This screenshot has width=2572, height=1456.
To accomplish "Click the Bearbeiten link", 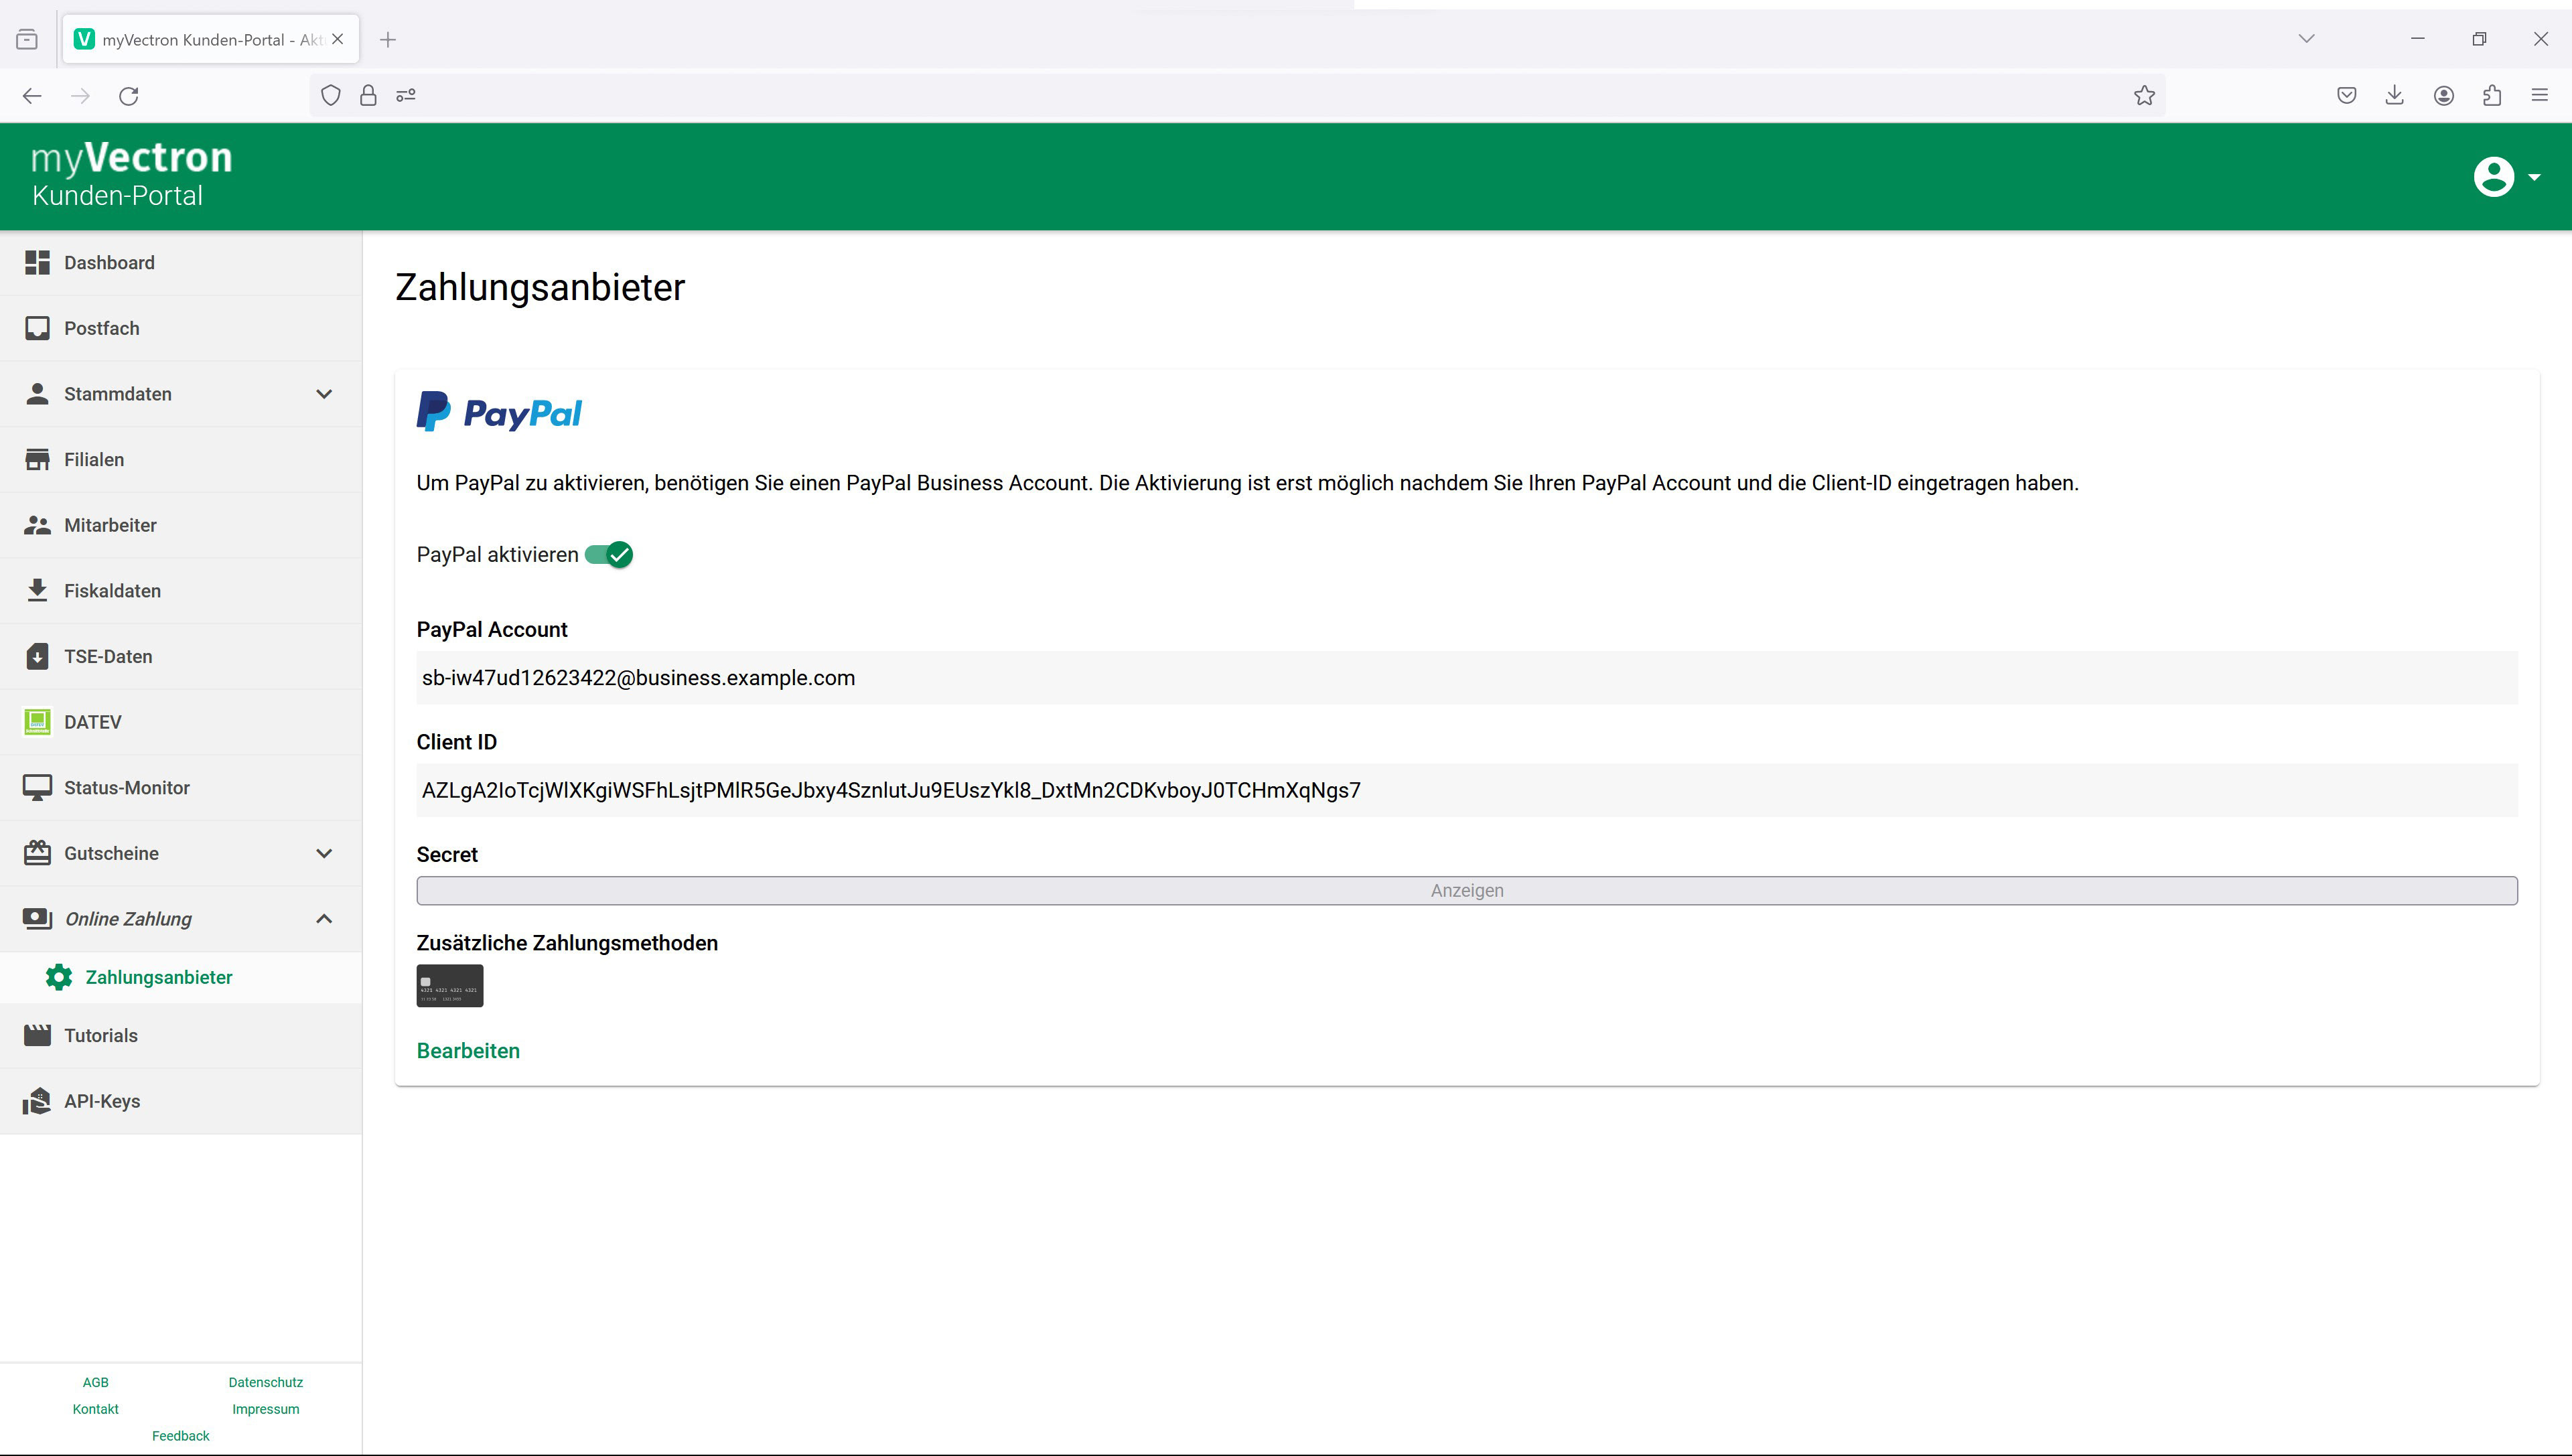I will click(468, 1051).
